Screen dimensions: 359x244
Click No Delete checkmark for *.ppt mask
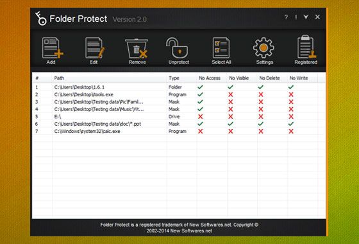pyautogui.click(x=261, y=123)
